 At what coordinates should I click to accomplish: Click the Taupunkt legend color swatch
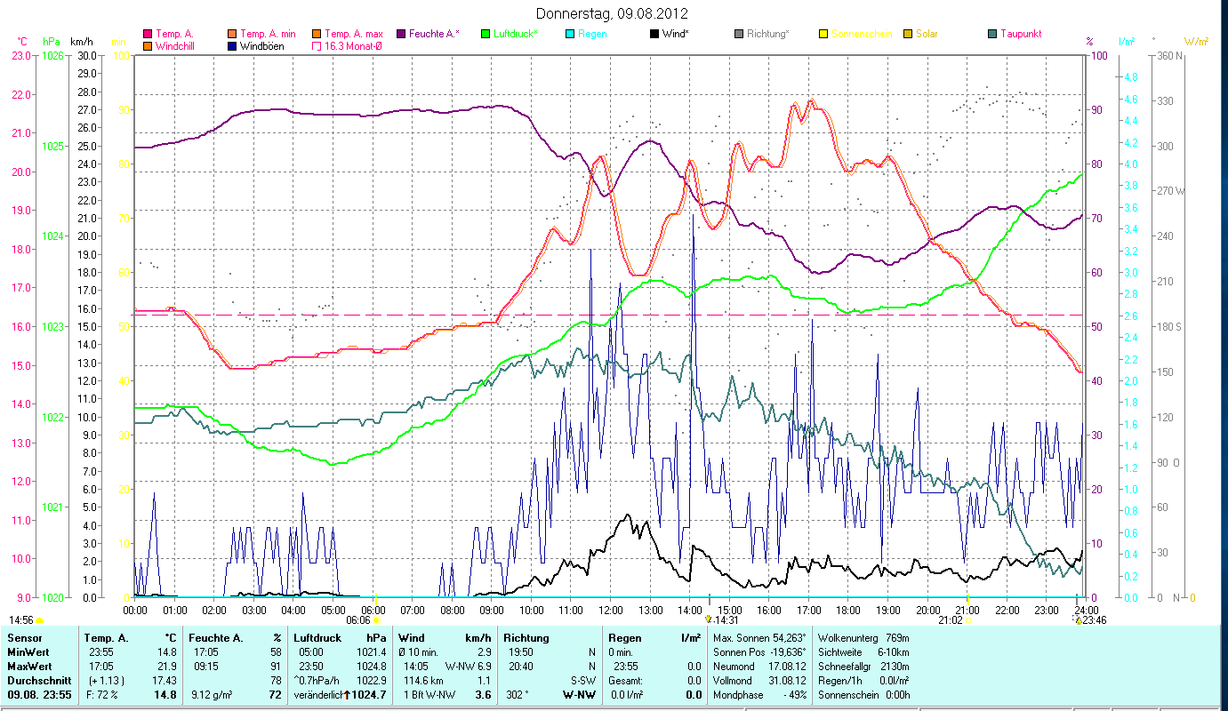(991, 34)
